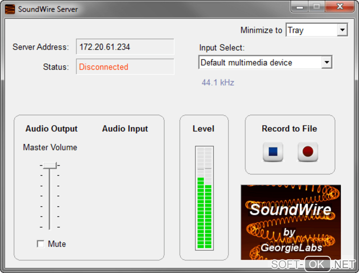This screenshot has width=359, height=273.
Task: Close the SoundWire Server window
Action: click(x=340, y=7)
